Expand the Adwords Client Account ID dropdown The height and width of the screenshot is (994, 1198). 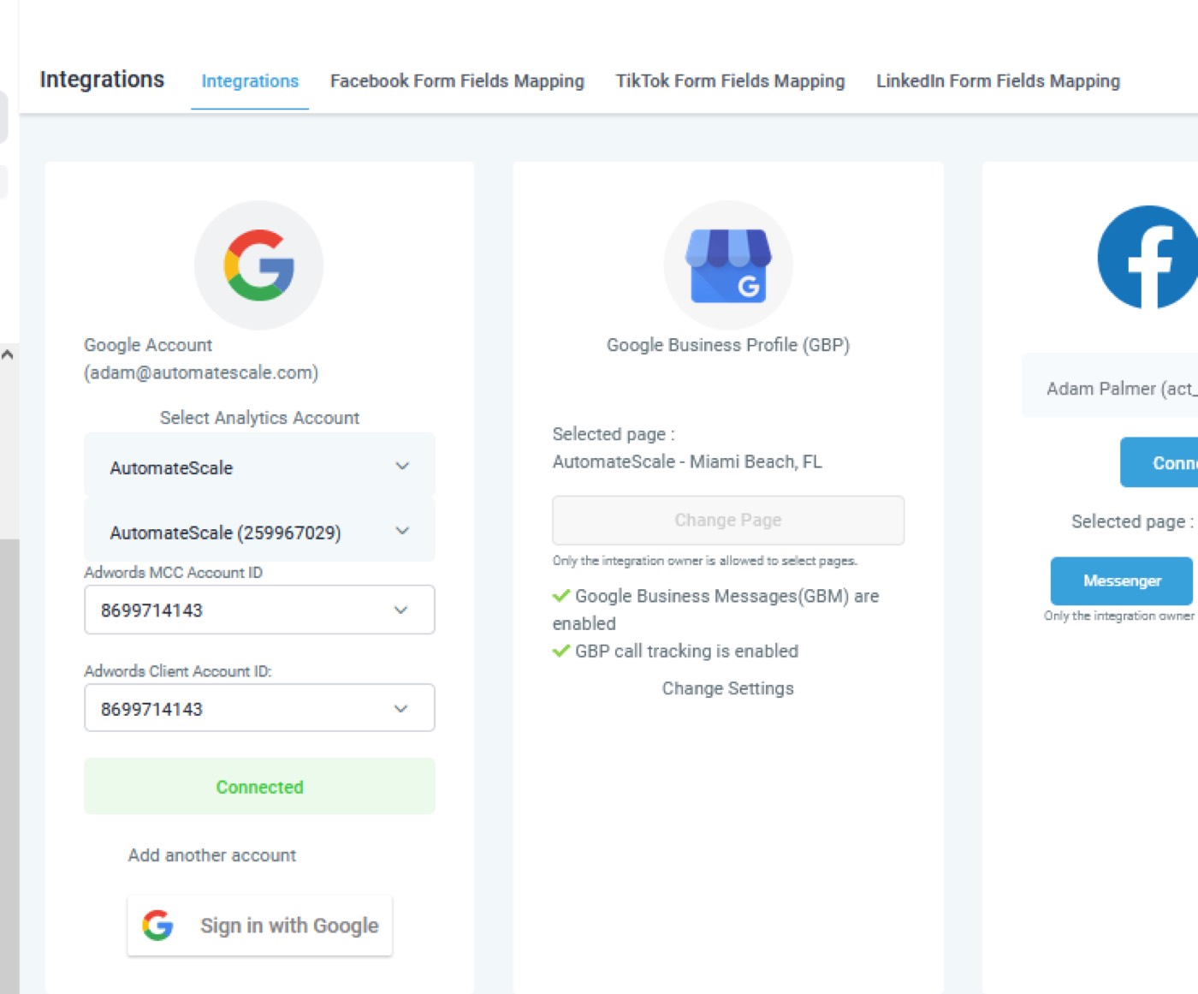(259, 708)
